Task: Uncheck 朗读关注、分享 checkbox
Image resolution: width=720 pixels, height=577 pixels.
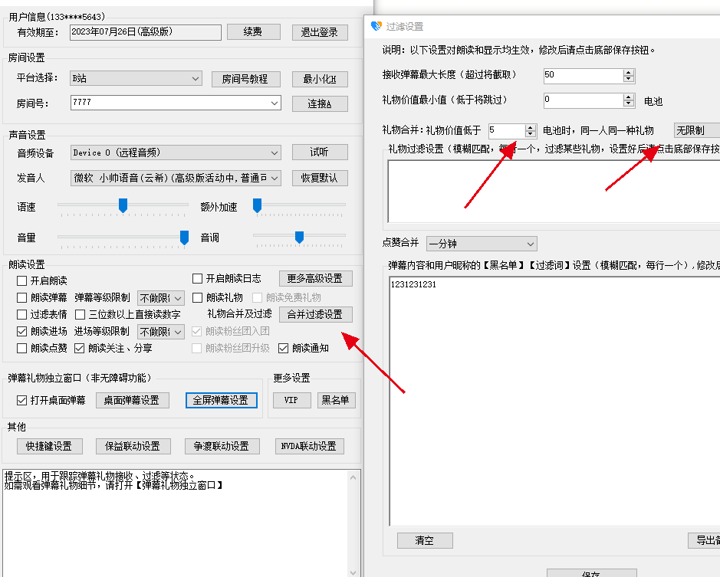Action: pyautogui.click(x=80, y=349)
